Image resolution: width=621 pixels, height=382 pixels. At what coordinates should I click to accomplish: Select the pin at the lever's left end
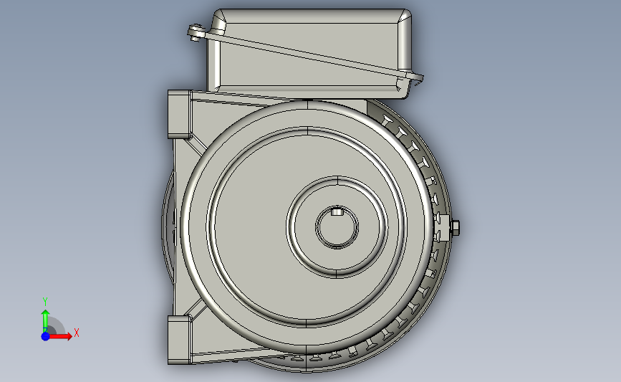point(196,32)
